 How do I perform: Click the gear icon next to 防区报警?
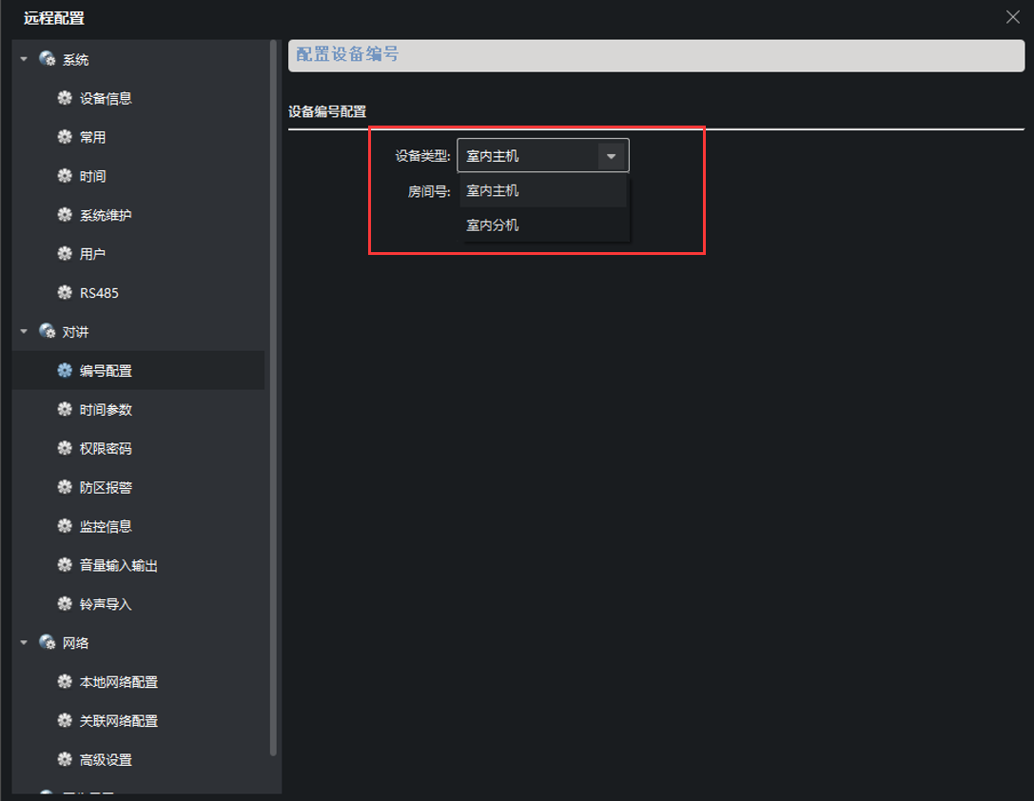65,487
